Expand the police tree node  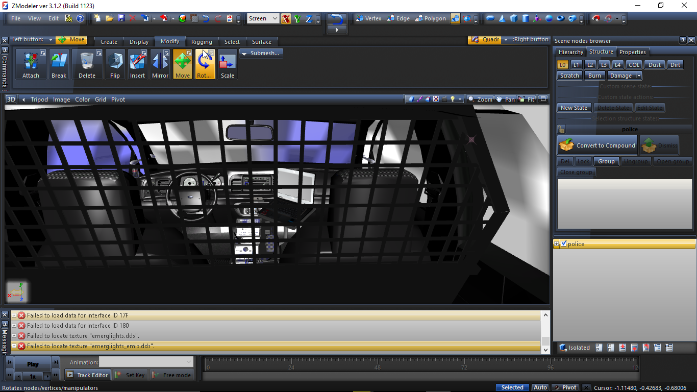click(x=557, y=244)
